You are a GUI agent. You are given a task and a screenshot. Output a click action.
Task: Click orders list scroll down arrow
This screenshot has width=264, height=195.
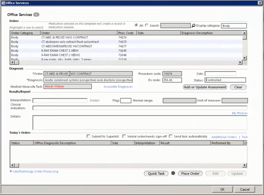(x=244, y=58)
